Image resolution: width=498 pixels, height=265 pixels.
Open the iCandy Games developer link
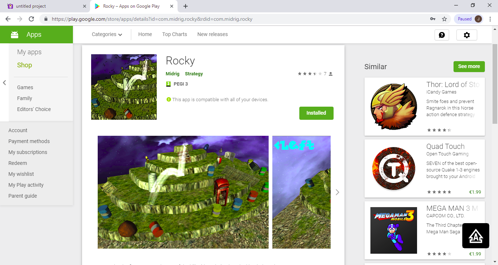pos(441,92)
